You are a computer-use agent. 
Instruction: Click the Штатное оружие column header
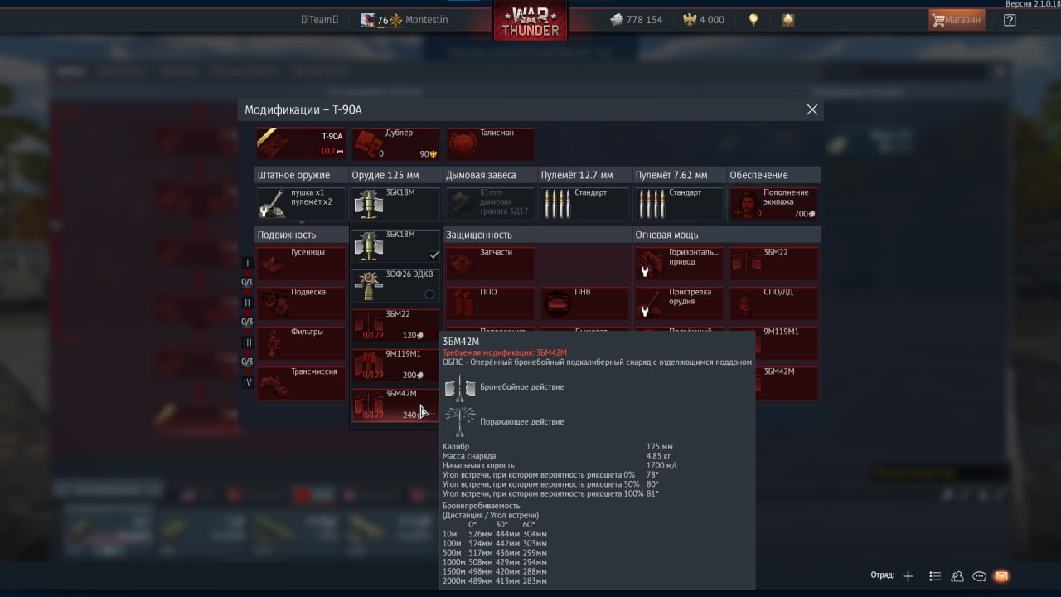(x=300, y=175)
